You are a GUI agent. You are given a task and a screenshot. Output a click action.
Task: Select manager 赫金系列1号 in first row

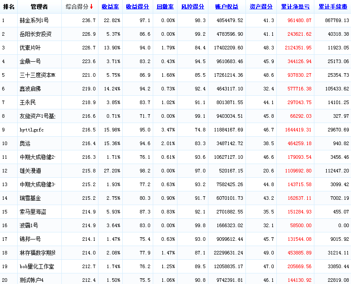(34, 21)
